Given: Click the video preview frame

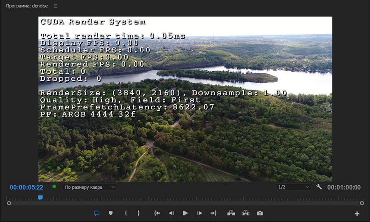Looking at the screenshot, I should (x=185, y=99).
